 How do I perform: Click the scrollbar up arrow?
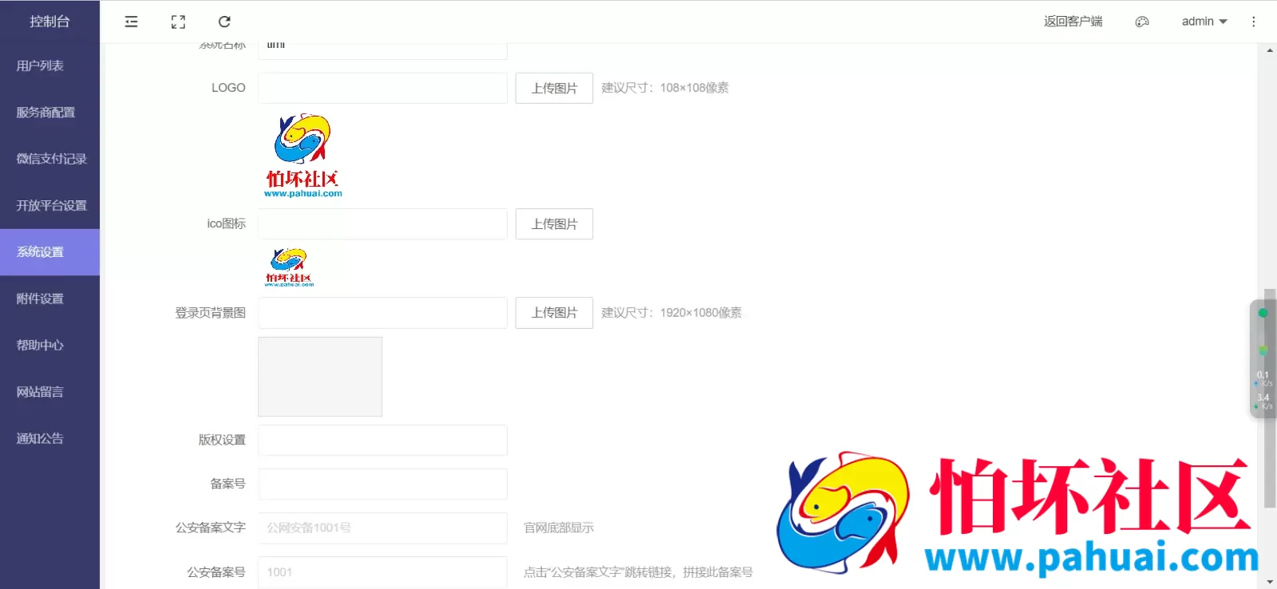(1269, 50)
